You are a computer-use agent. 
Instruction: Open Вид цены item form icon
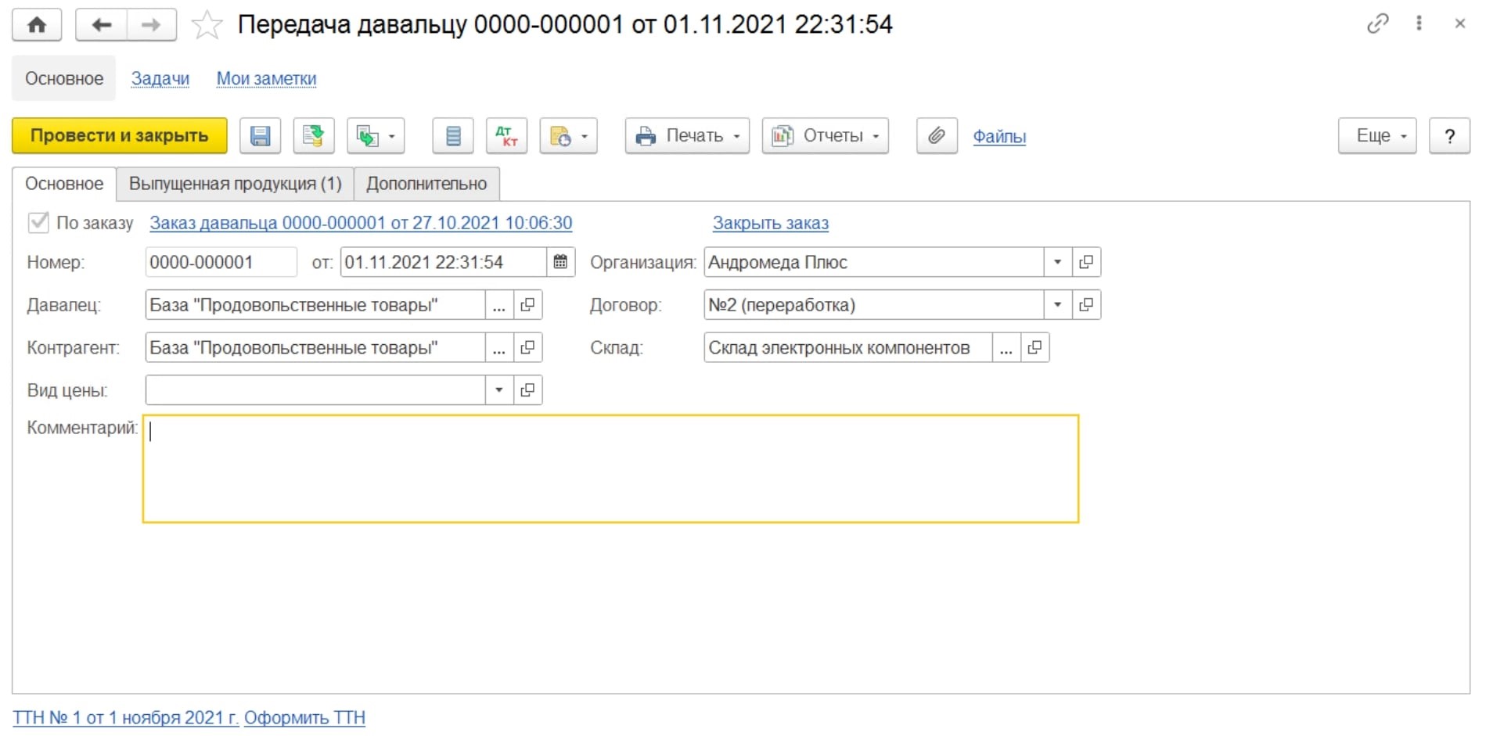[527, 390]
